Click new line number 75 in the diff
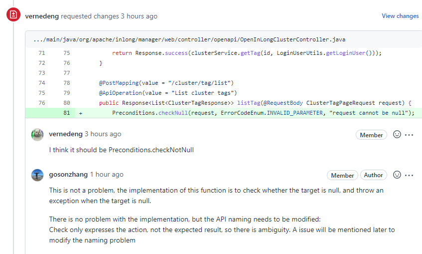This screenshot has width=422, height=254. click(x=67, y=53)
